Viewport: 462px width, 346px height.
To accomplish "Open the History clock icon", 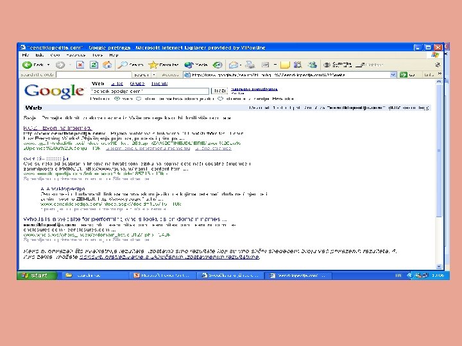I will pyautogui.click(x=218, y=65).
